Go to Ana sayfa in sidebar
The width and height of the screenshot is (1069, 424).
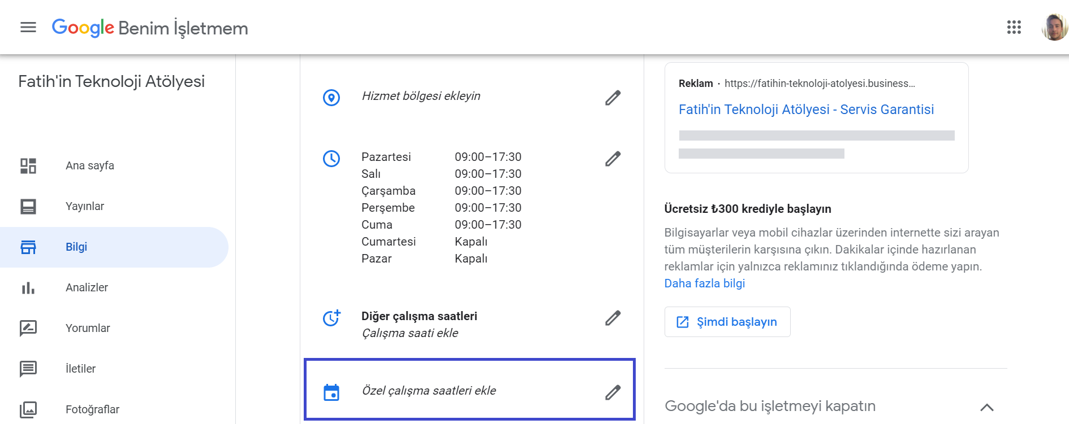coord(90,165)
